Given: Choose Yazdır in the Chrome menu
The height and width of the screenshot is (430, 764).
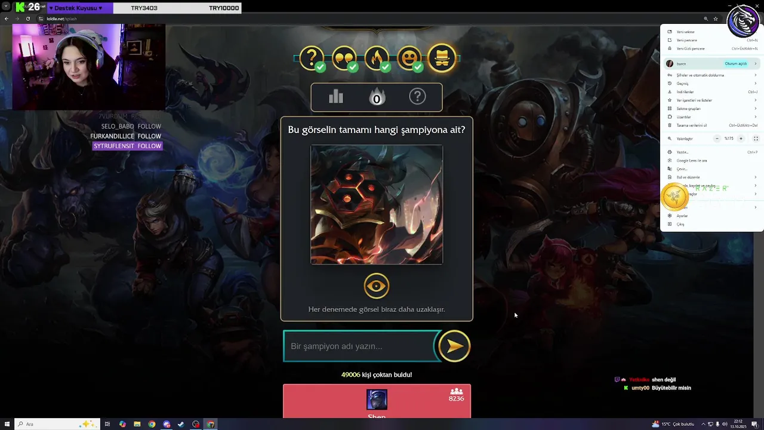Looking at the screenshot, I should (x=711, y=152).
